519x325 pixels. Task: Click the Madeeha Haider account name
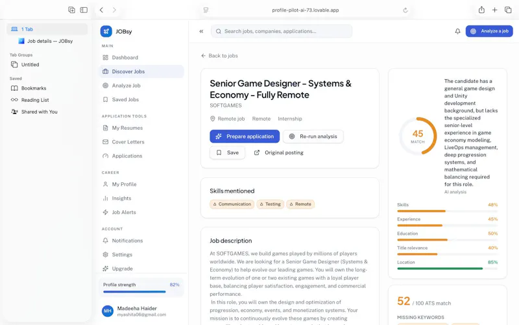[x=137, y=308]
